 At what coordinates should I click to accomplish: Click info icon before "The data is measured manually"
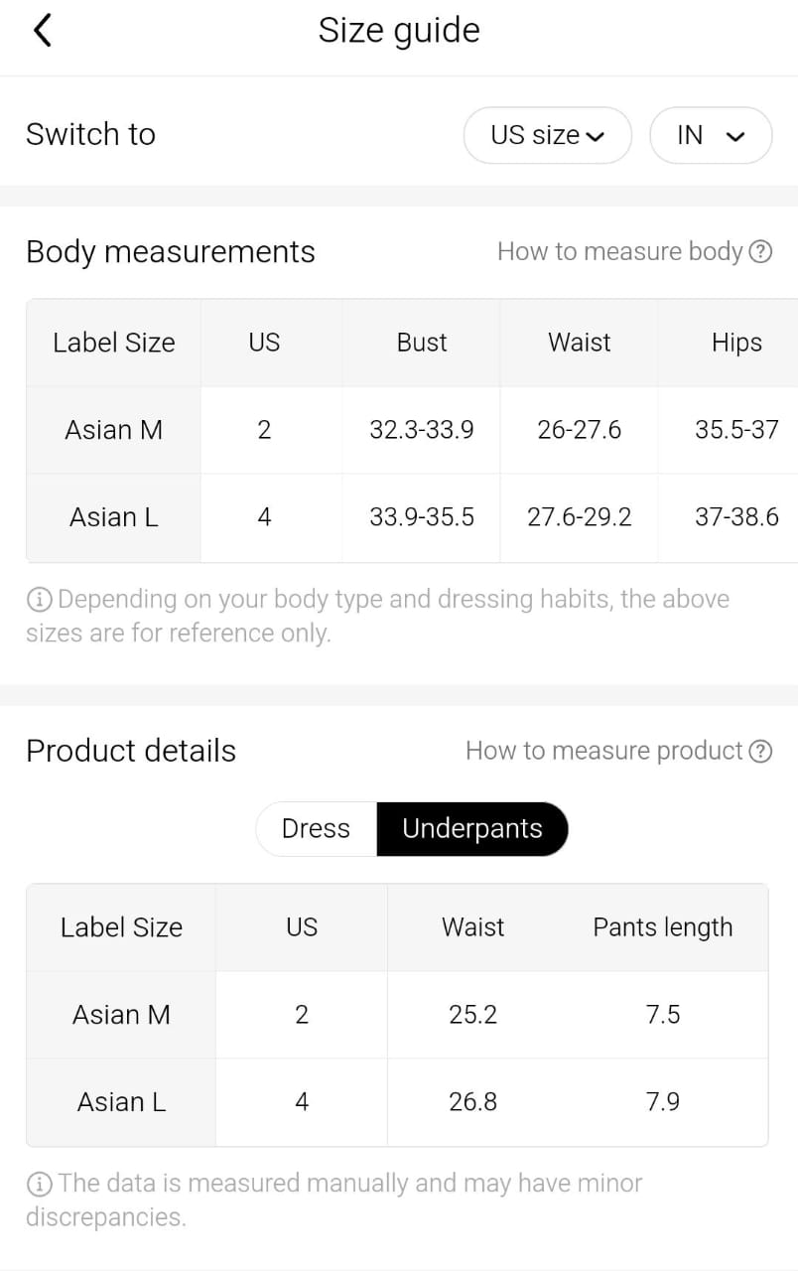click(x=39, y=1183)
